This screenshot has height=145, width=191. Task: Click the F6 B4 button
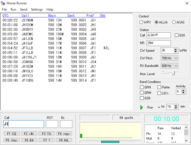point(29,140)
